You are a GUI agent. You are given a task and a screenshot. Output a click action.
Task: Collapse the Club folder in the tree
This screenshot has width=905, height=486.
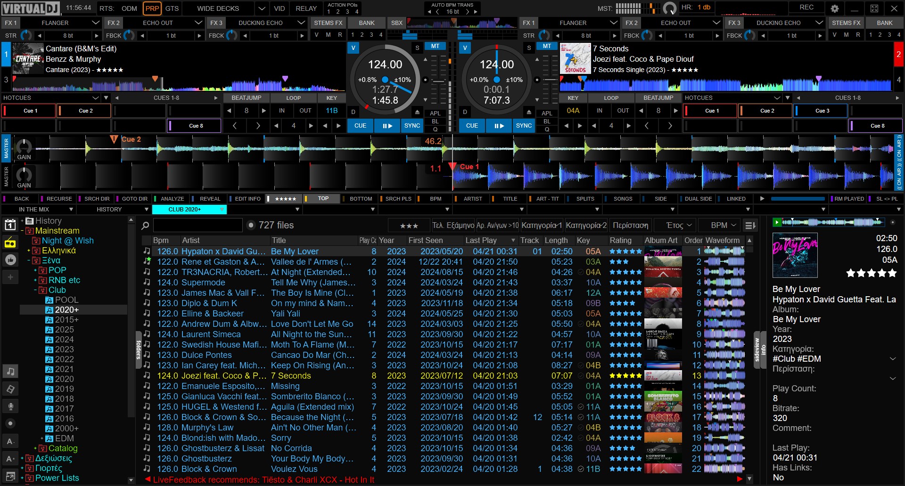[x=35, y=290]
